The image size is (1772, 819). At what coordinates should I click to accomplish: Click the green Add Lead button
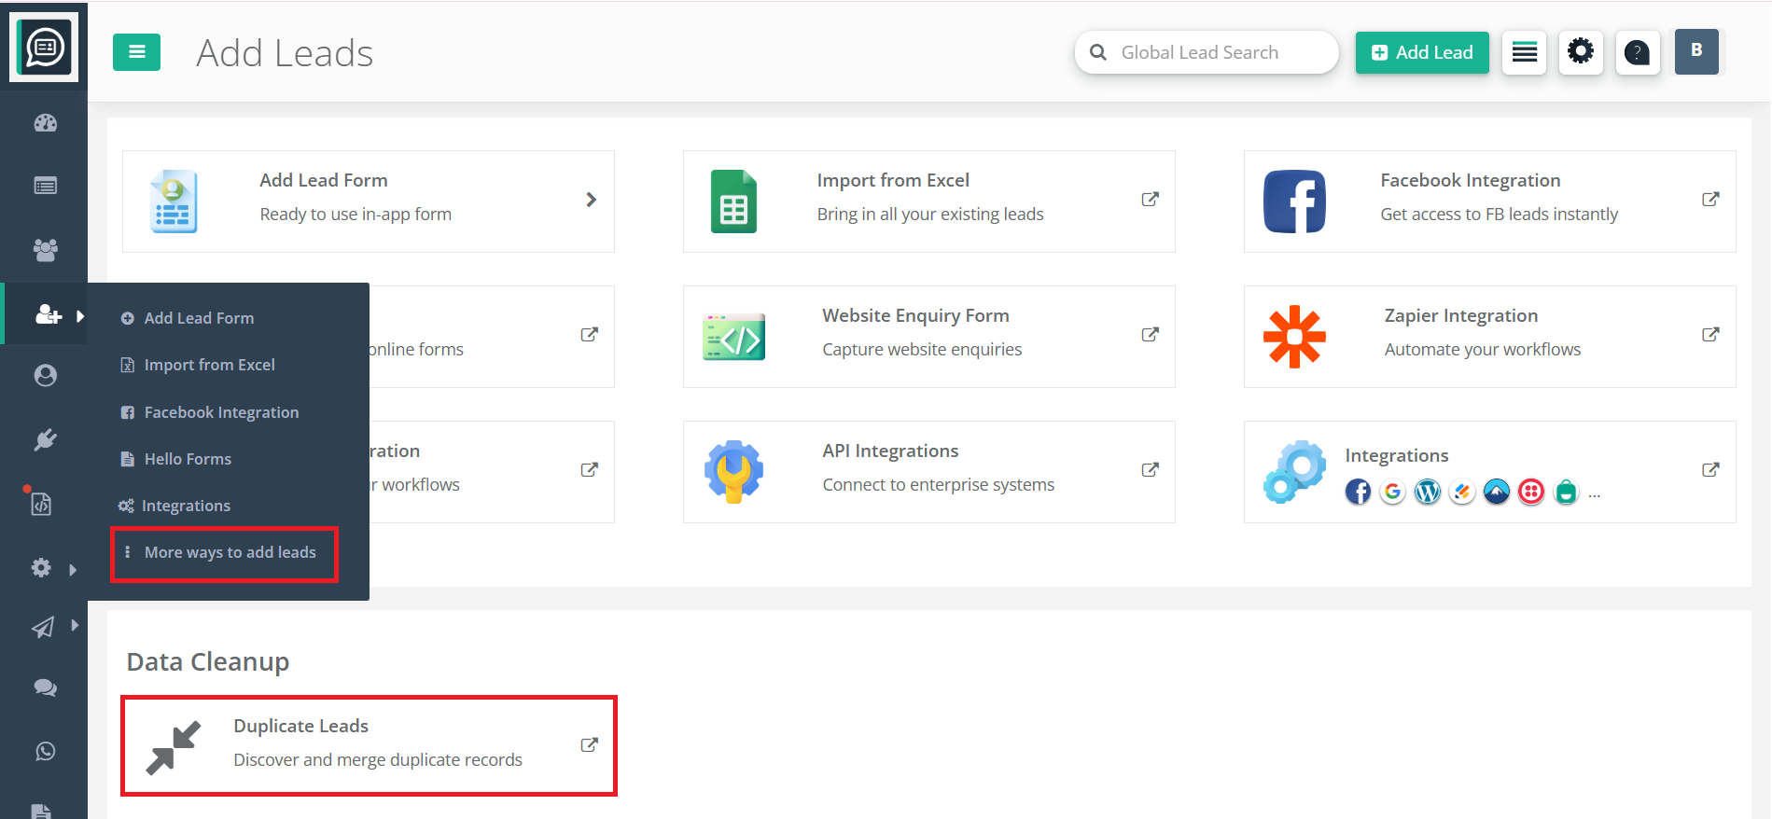click(1422, 52)
